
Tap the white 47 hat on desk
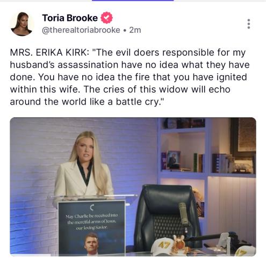pyautogui.click(x=162, y=246)
